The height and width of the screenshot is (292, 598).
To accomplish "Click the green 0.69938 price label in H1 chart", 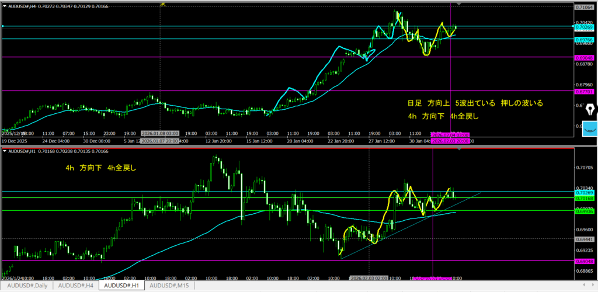I will 584,211.
